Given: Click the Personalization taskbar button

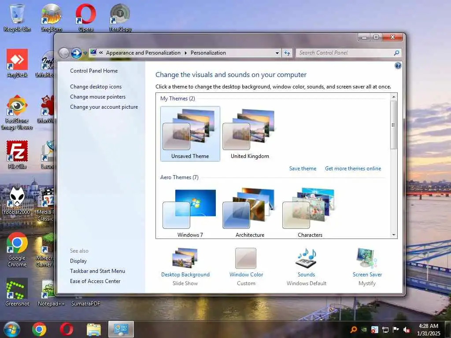Looking at the screenshot, I should pyautogui.click(x=121, y=329).
